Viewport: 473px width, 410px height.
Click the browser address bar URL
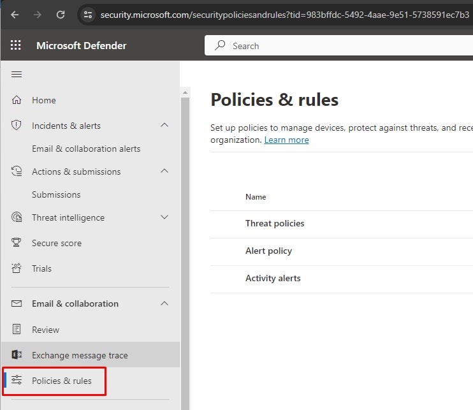coord(285,15)
